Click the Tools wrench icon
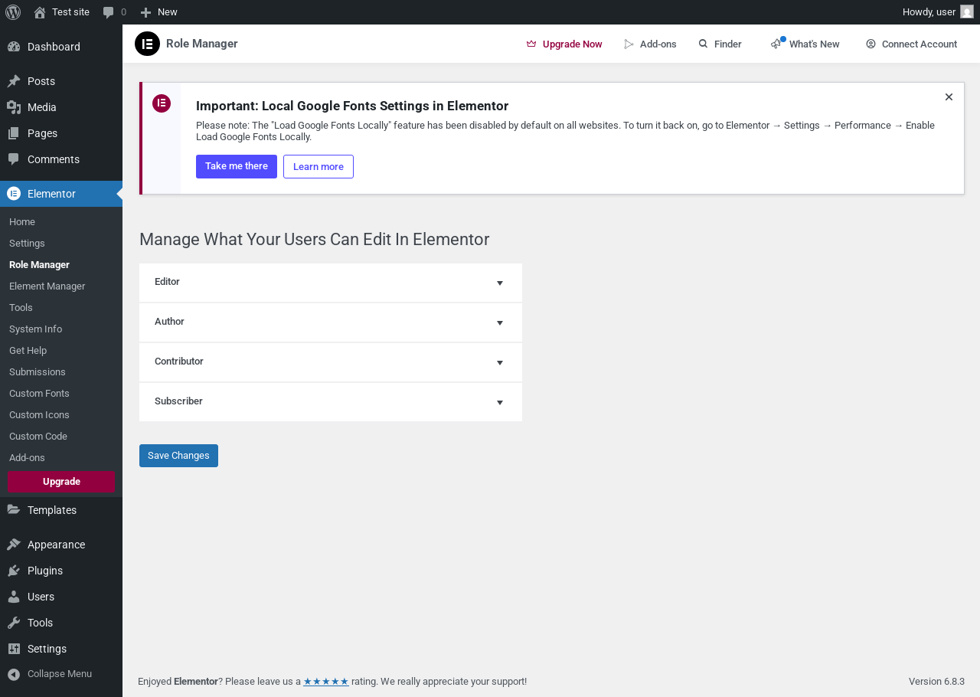 pyautogui.click(x=14, y=623)
